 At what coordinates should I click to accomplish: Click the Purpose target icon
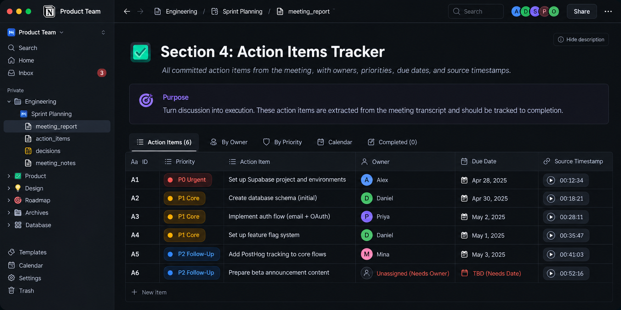146,100
